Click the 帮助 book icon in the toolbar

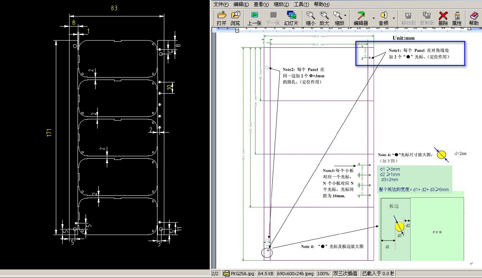tap(474, 18)
